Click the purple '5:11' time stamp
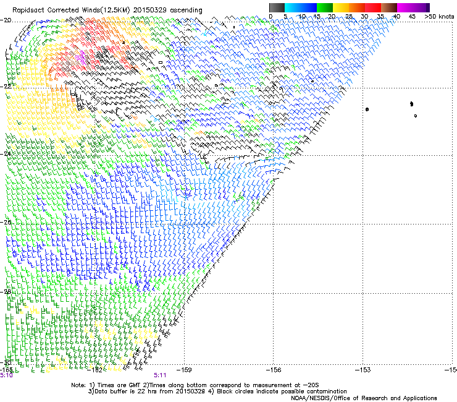 (160, 375)
